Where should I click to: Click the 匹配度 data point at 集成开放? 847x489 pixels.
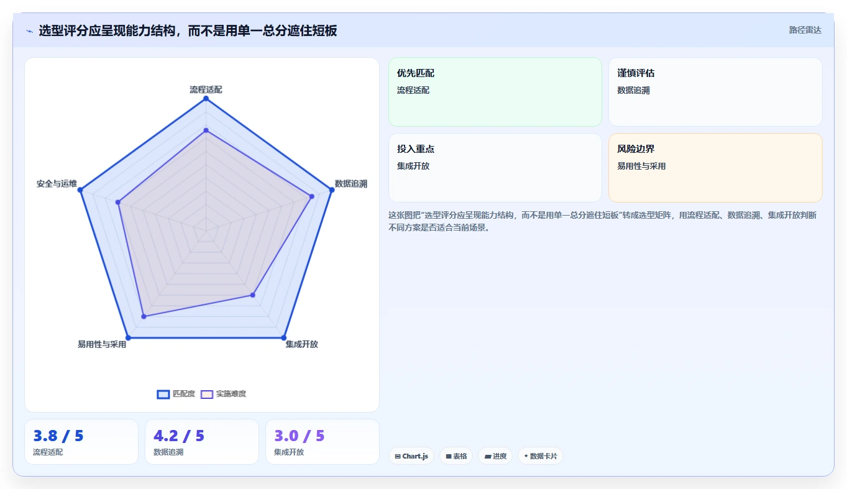coord(283,338)
